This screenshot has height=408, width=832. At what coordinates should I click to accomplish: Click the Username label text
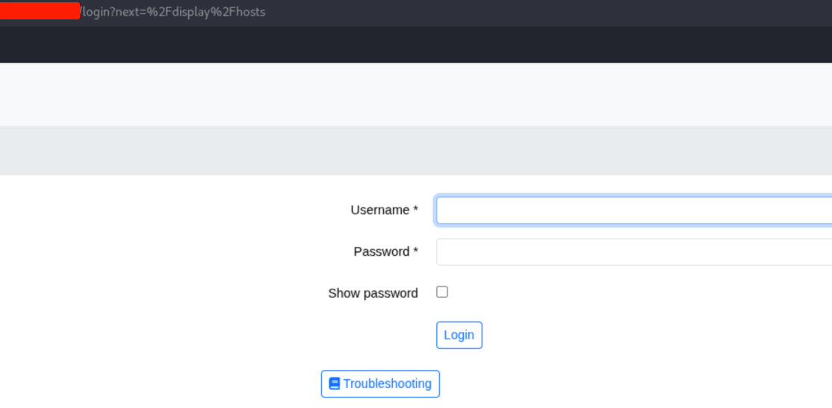coord(379,210)
